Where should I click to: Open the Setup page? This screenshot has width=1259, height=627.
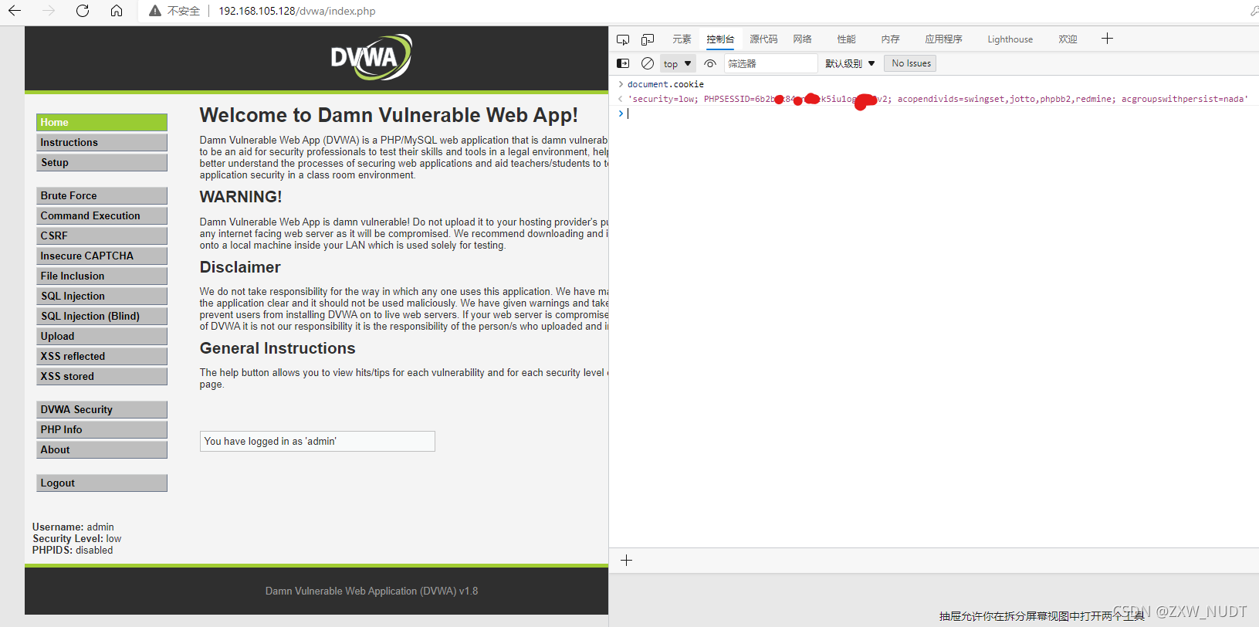(x=102, y=162)
